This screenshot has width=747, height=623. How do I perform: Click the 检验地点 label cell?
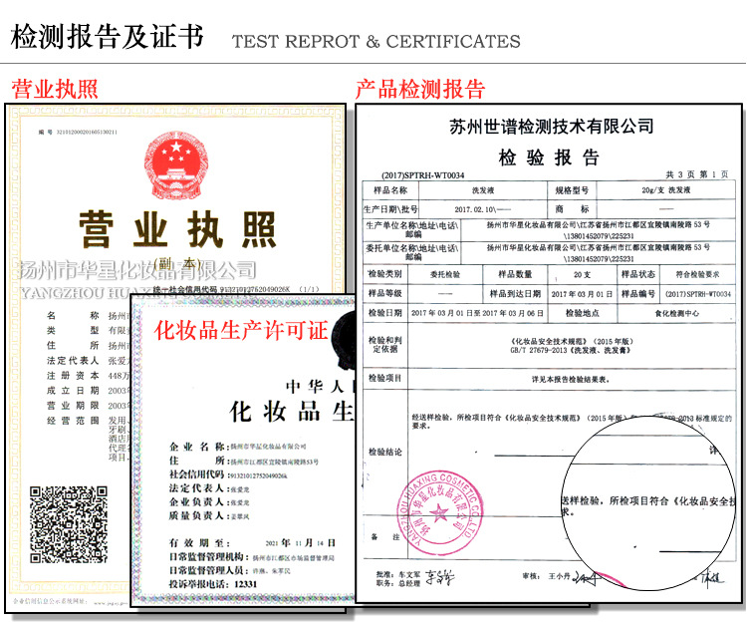[583, 313]
